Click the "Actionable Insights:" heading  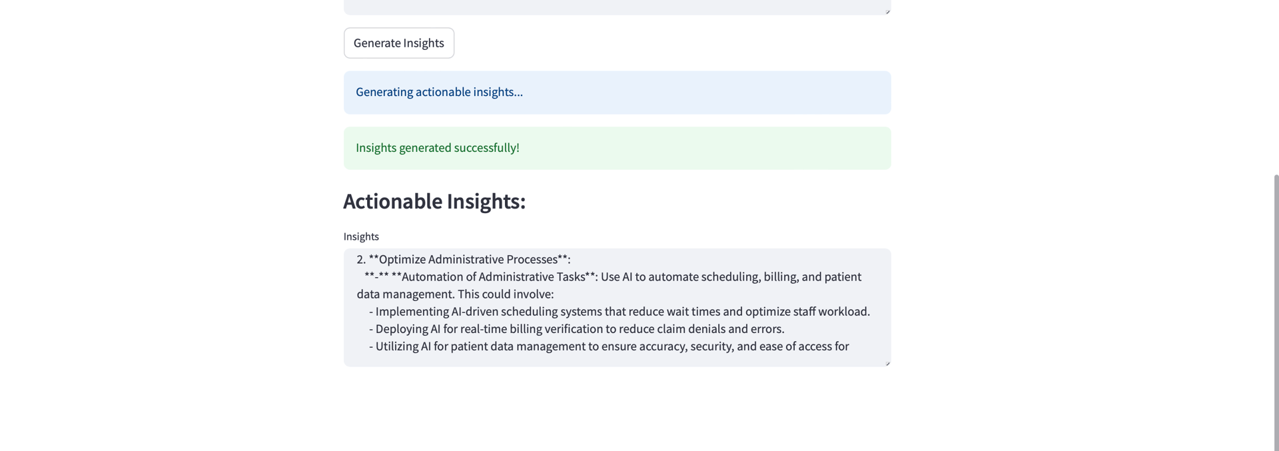click(434, 201)
